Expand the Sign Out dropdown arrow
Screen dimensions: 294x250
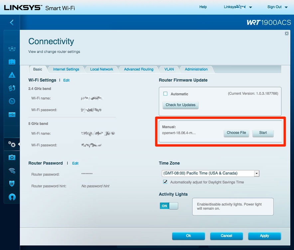coord(286,7)
